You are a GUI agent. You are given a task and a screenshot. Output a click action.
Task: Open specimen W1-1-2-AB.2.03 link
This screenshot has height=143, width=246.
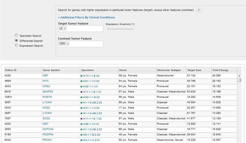click(x=92, y=129)
